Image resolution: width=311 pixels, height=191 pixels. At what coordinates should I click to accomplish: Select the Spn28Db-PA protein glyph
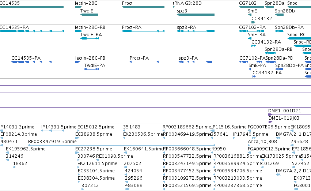(x=279, y=69)
